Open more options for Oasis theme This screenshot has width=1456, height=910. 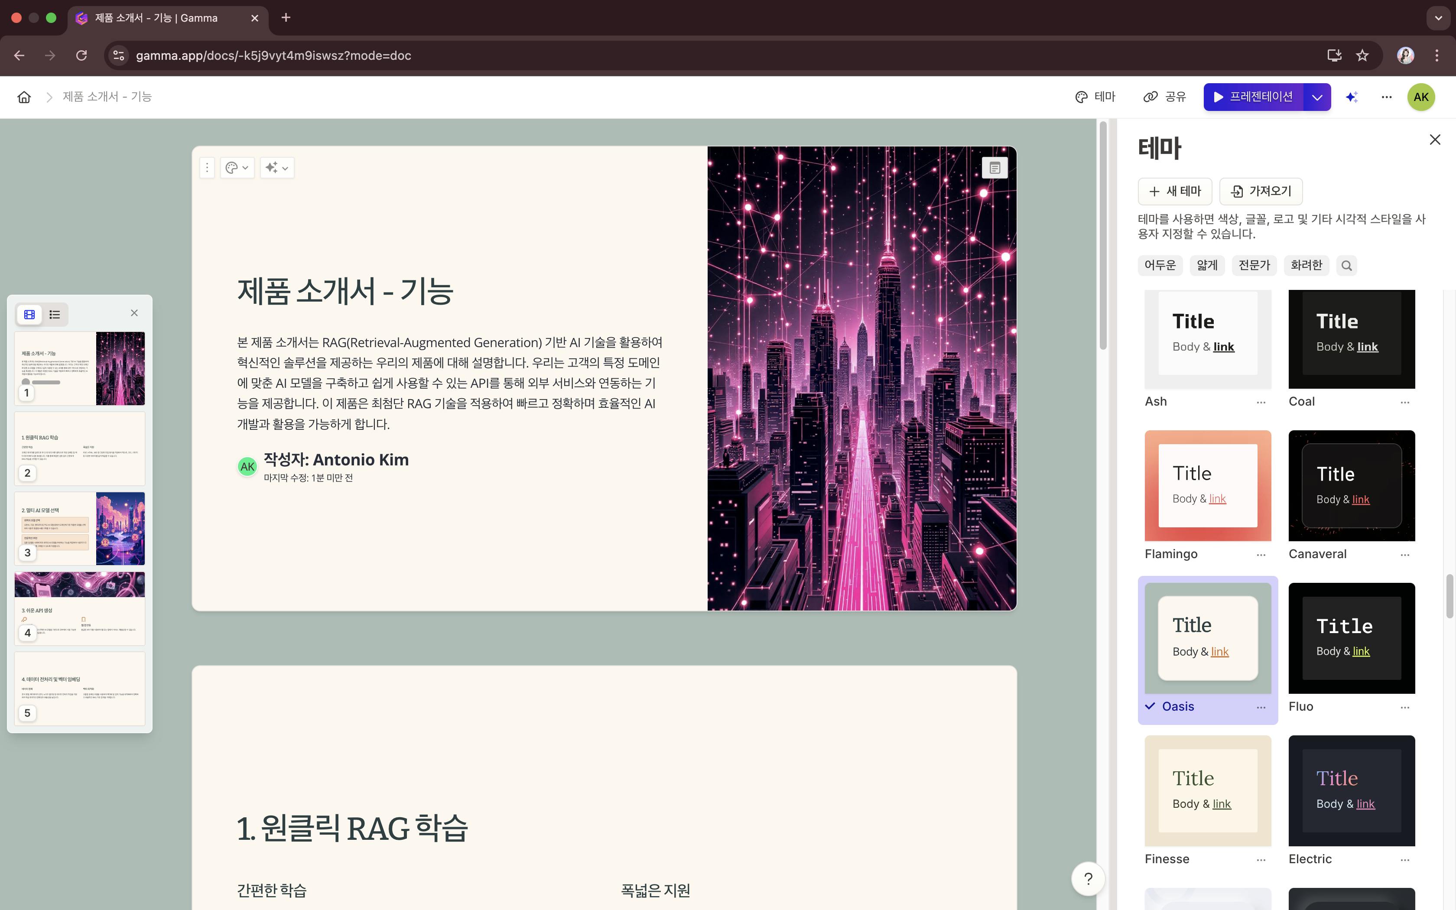pos(1261,707)
